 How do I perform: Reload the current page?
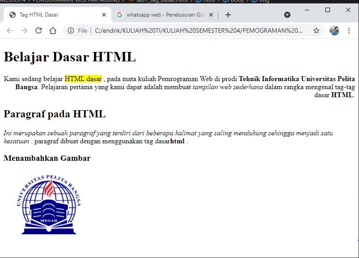39,31
